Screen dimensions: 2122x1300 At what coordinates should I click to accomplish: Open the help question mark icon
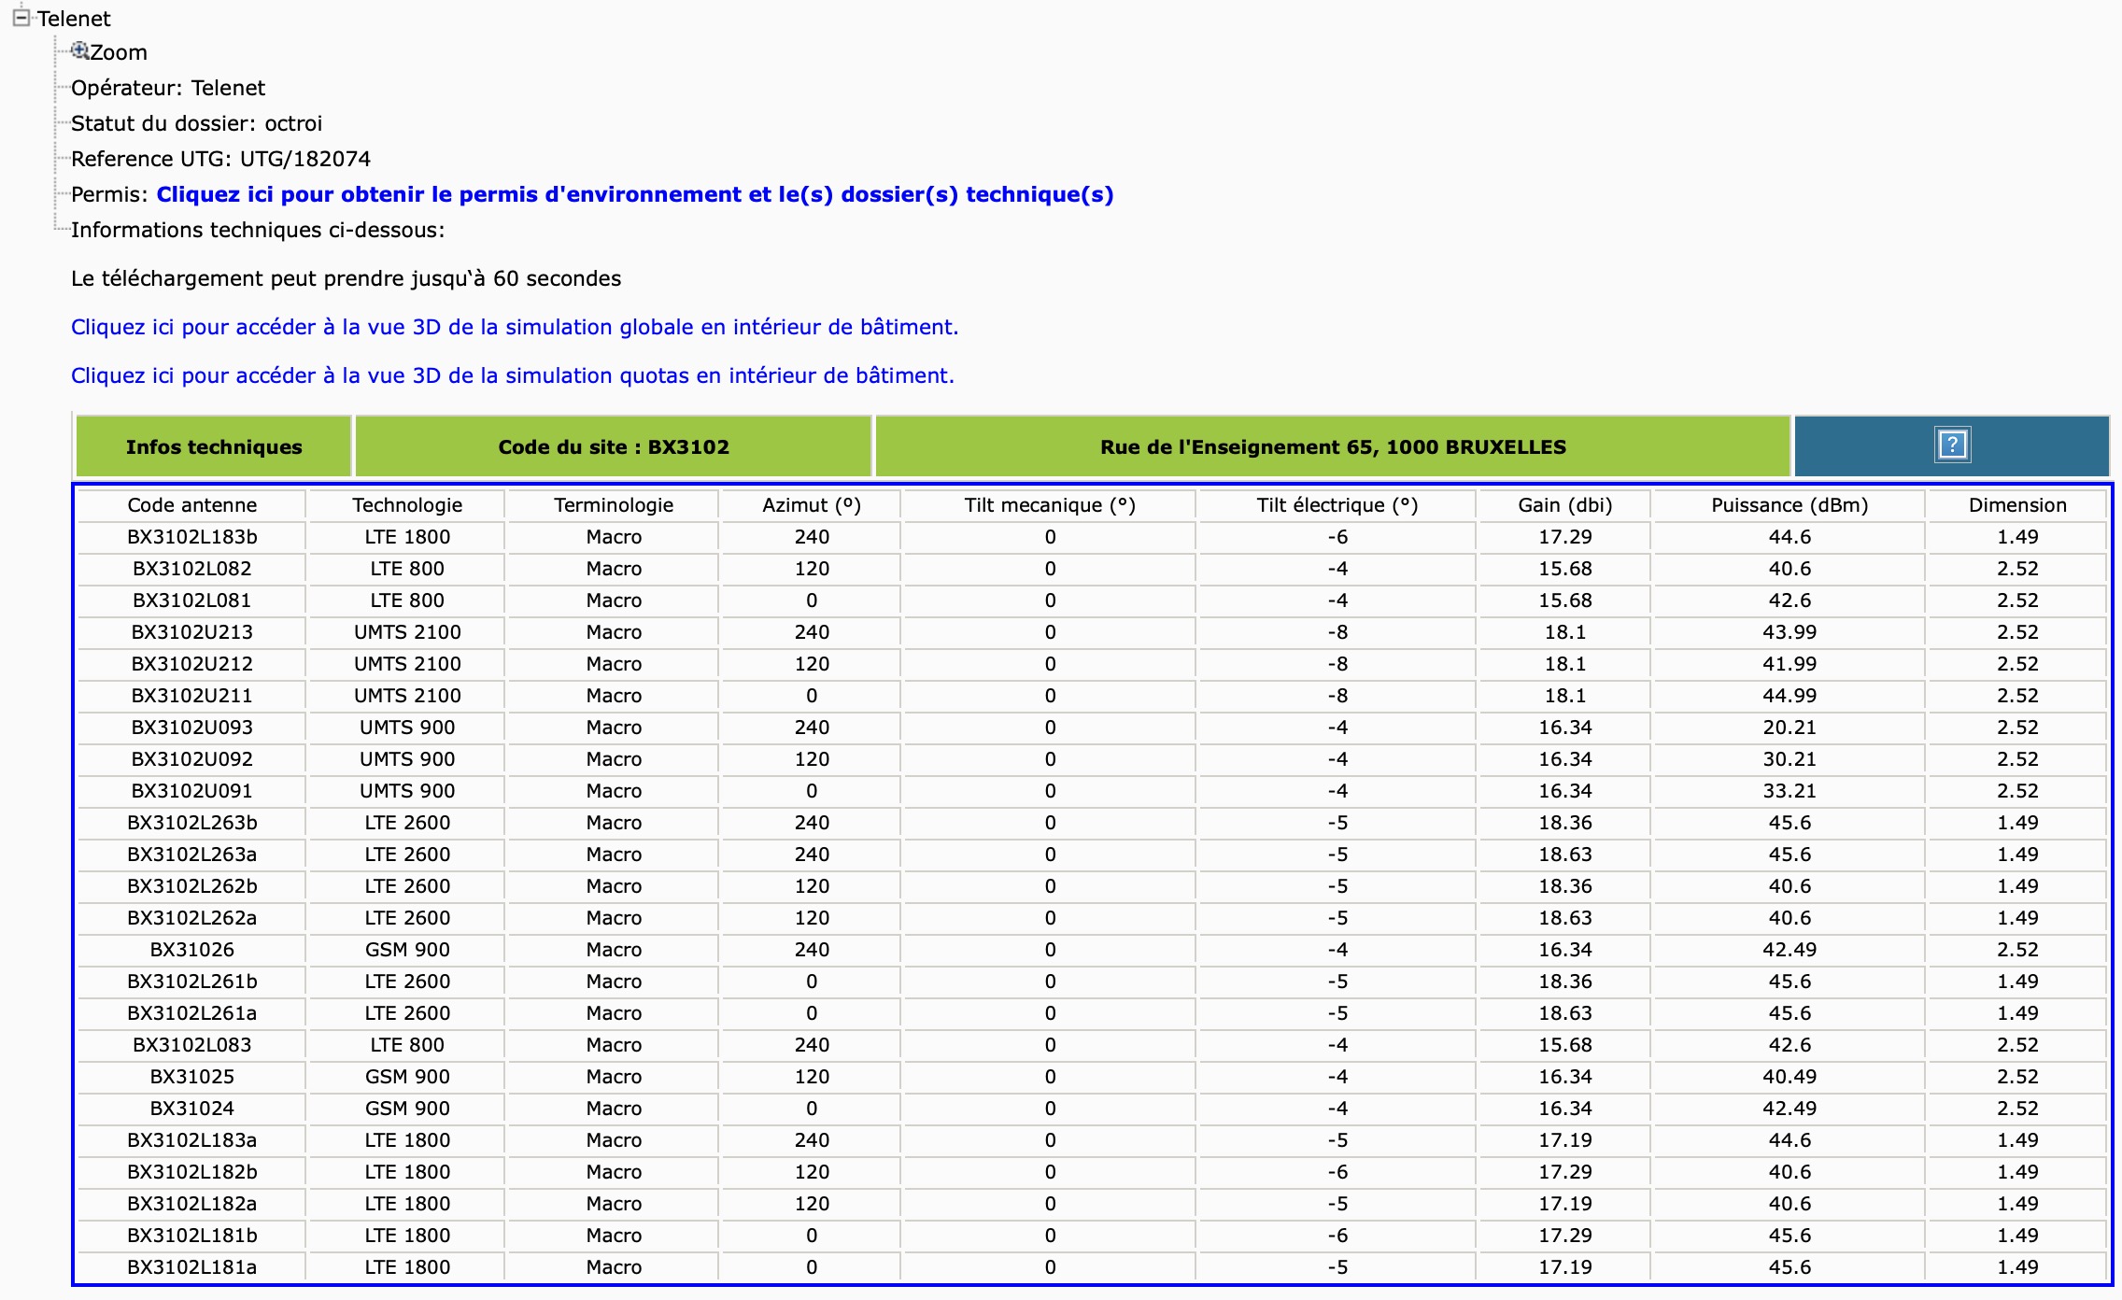tap(1952, 445)
